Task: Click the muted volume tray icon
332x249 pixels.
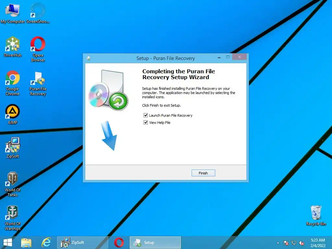Action: pyautogui.click(x=302, y=243)
